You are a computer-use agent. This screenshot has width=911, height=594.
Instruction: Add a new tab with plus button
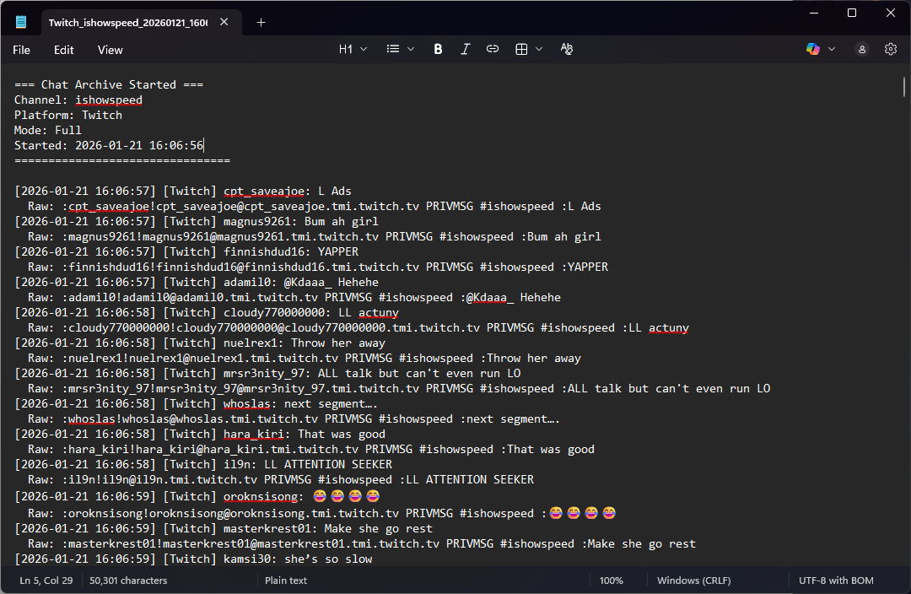261,23
